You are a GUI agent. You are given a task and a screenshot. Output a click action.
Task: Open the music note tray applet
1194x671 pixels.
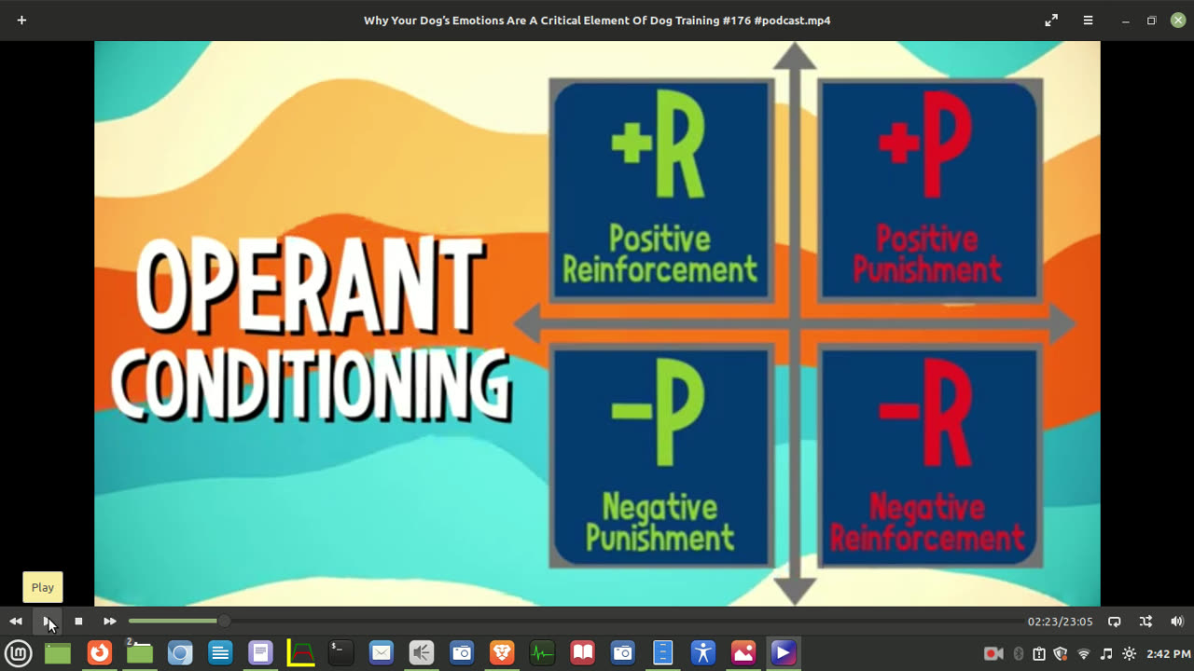(1106, 654)
